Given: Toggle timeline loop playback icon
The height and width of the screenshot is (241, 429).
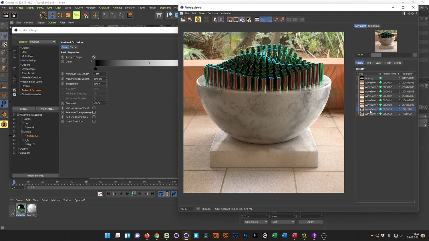Looking at the screenshot, I should click(161, 194).
